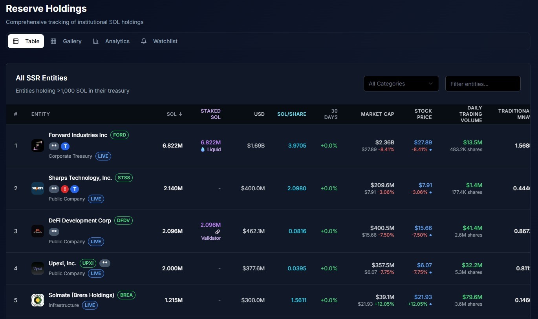Click the Forward Industries logo icon
538x319 pixels.
38,146
